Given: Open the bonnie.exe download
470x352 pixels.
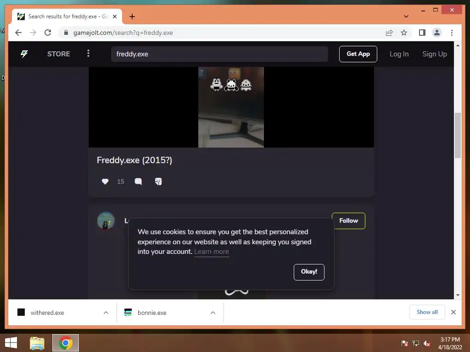Looking at the screenshot, I should point(151,313).
